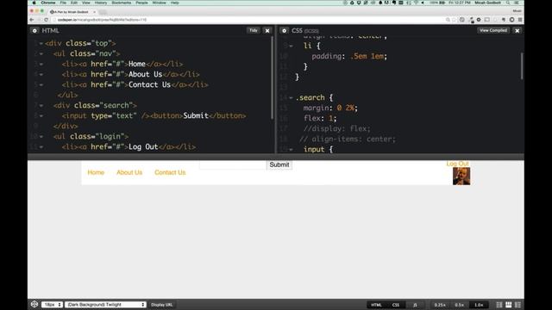The width and height of the screenshot is (552, 310).
Task: Click the Chrome back arrow
Action: [32, 20]
